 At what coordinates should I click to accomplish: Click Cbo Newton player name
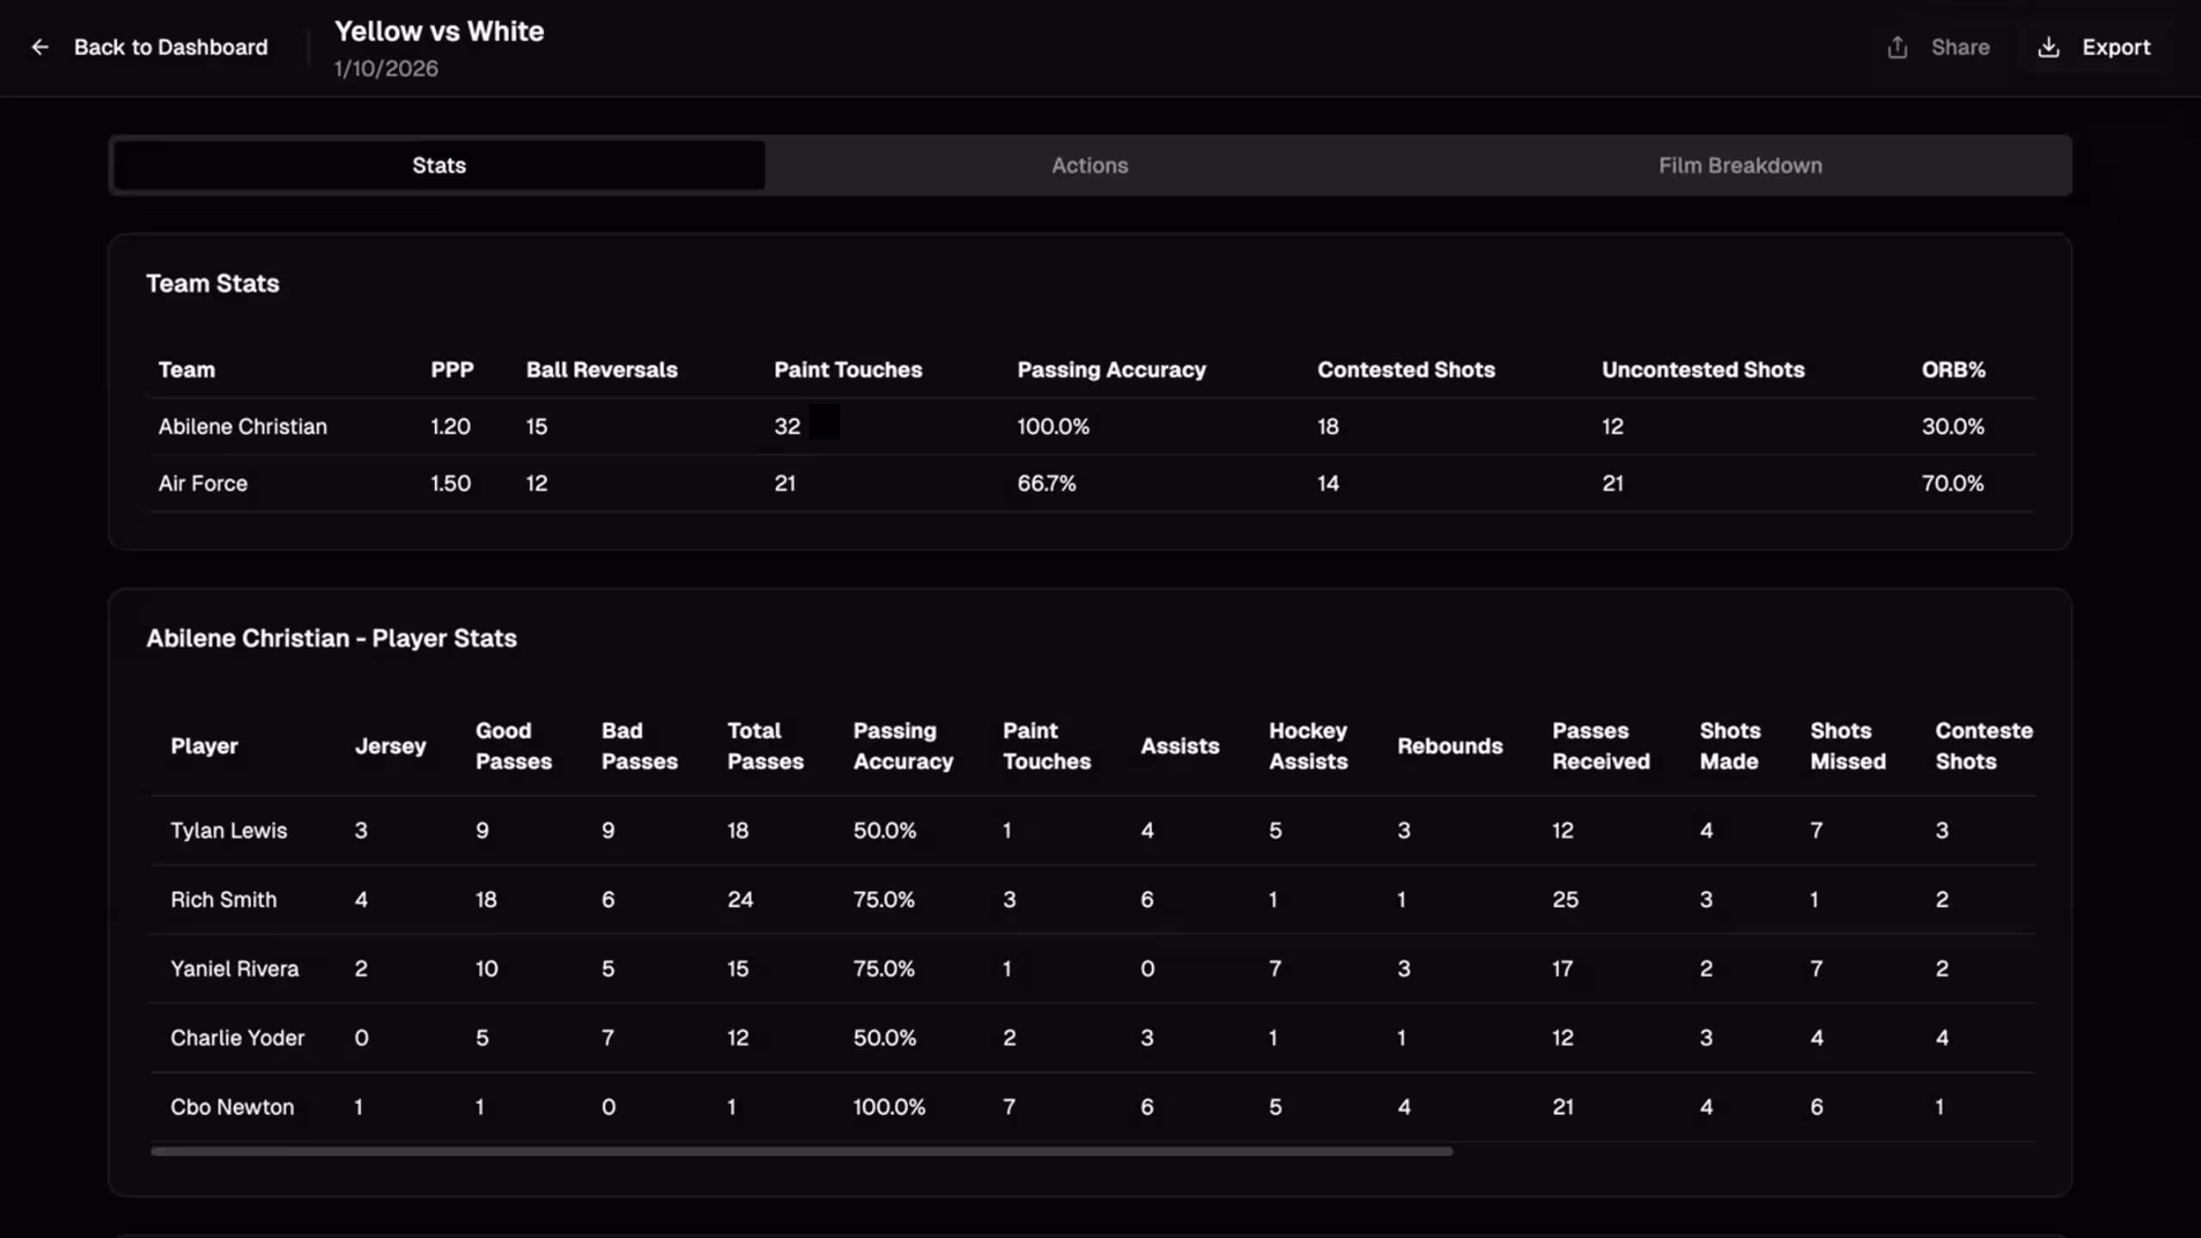pyautogui.click(x=232, y=1106)
